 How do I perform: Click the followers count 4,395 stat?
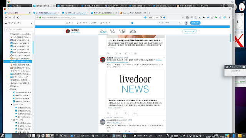click(123, 31)
